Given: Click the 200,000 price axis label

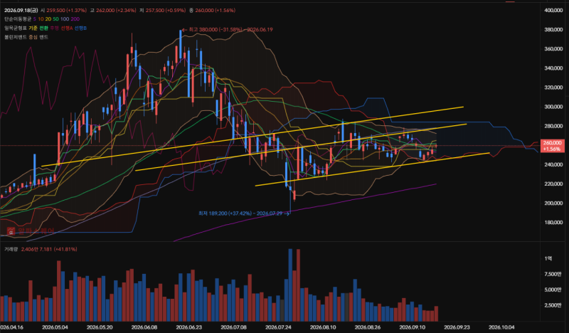Looking at the screenshot, I should click(553, 203).
